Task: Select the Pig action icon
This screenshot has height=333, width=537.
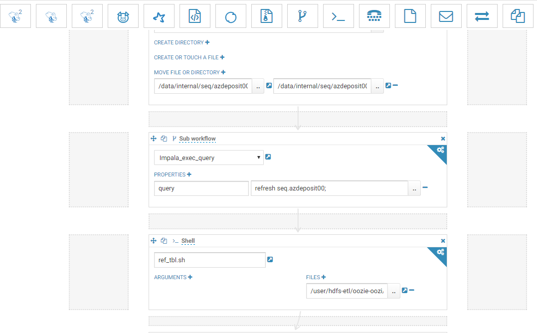Action: [123, 15]
